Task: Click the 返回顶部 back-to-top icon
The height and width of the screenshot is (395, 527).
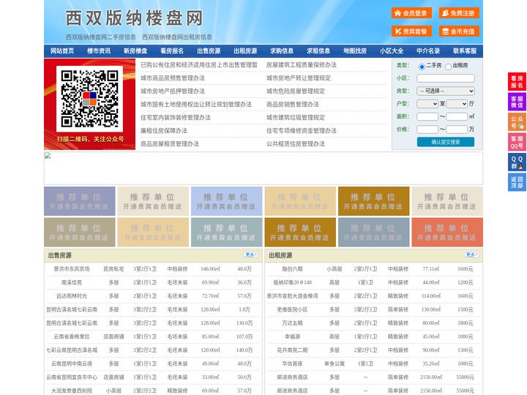Action: (517, 182)
